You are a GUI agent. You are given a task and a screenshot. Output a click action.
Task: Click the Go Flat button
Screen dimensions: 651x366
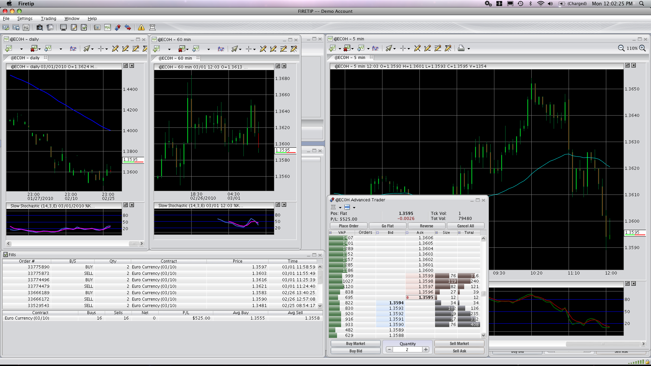388,226
